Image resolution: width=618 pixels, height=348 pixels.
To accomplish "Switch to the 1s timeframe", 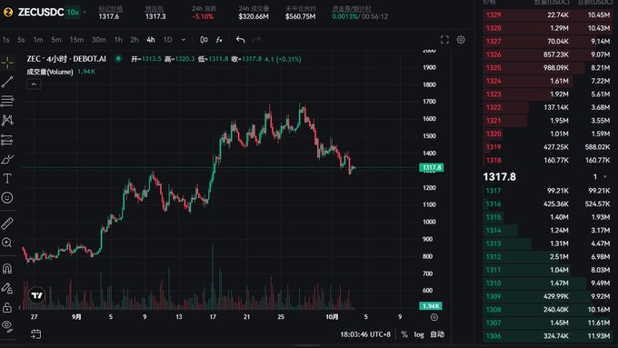I will pos(5,40).
